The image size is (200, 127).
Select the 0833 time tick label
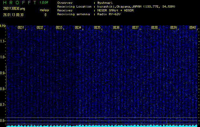tap(59, 28)
